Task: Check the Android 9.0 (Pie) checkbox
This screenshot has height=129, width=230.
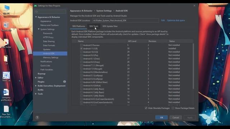Action: click(81, 55)
